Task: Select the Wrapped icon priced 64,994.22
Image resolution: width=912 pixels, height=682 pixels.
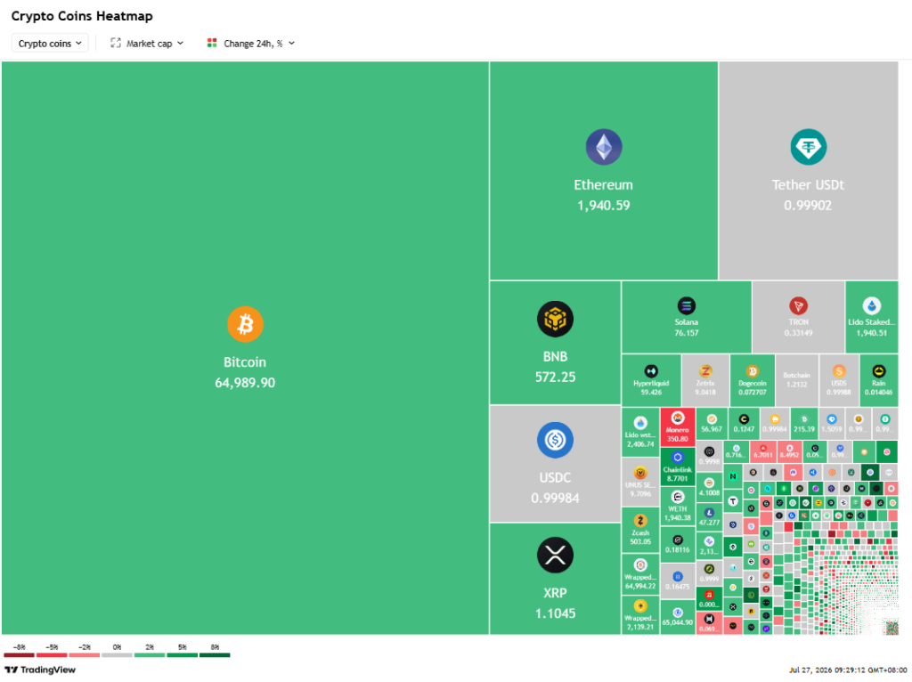Action: [x=639, y=565]
